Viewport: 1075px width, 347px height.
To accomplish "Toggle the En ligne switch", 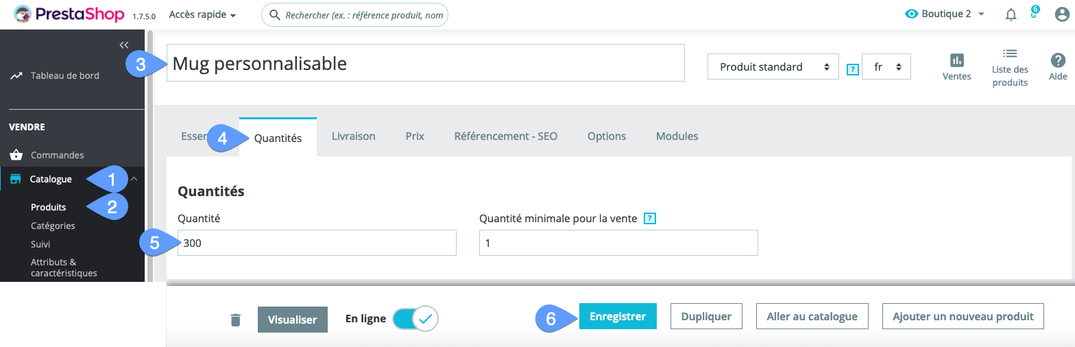I will (x=415, y=319).
